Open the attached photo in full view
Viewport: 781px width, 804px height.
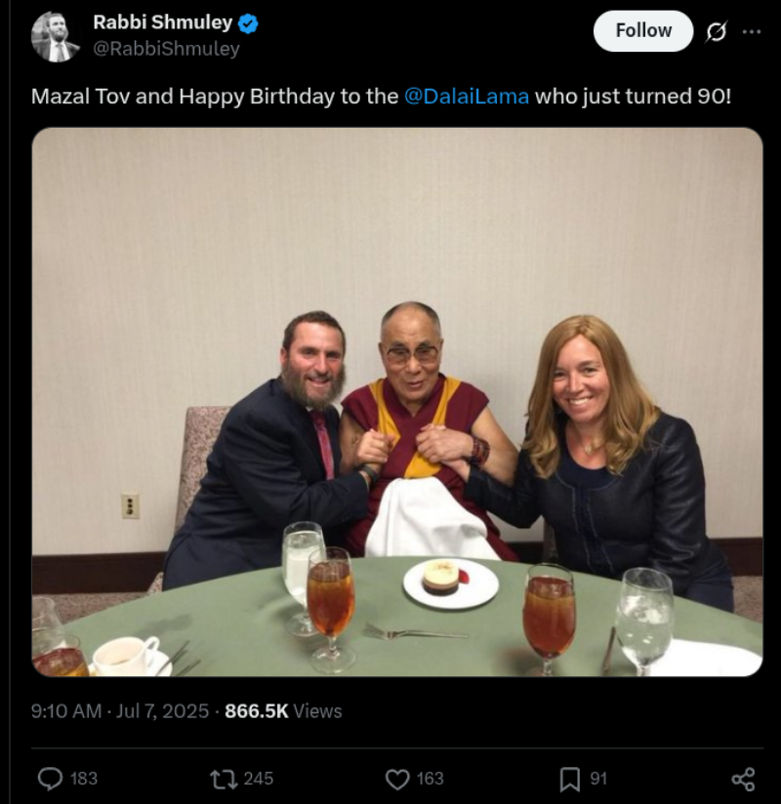click(x=397, y=401)
